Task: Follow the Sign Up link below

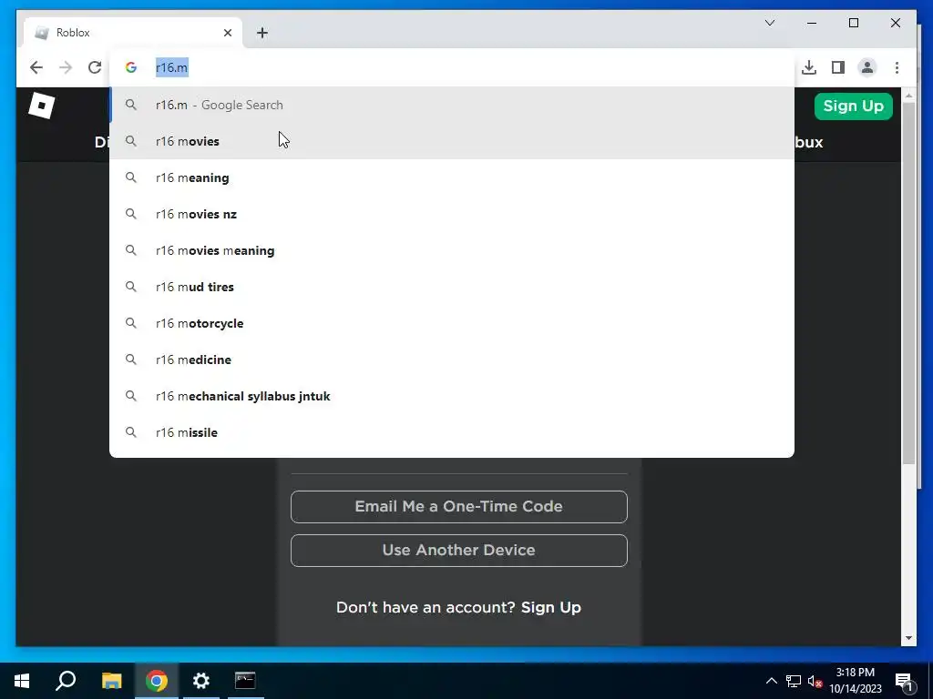Action: click(x=551, y=607)
